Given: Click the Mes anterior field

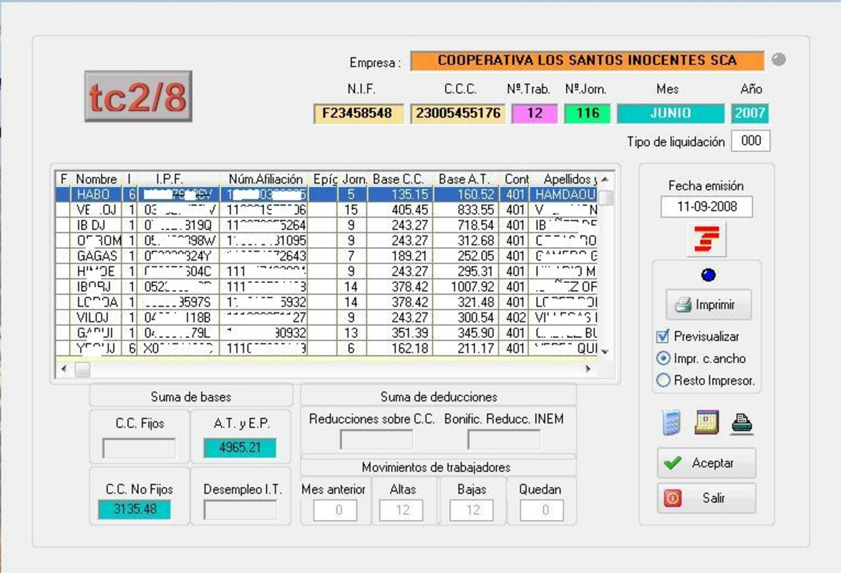Looking at the screenshot, I should click(335, 510).
